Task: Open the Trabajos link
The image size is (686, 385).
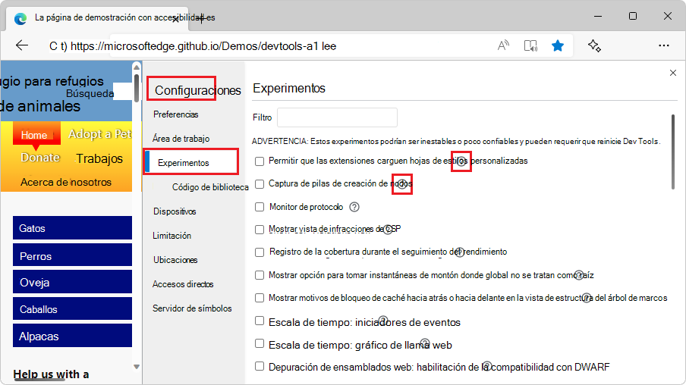Action: click(x=99, y=158)
